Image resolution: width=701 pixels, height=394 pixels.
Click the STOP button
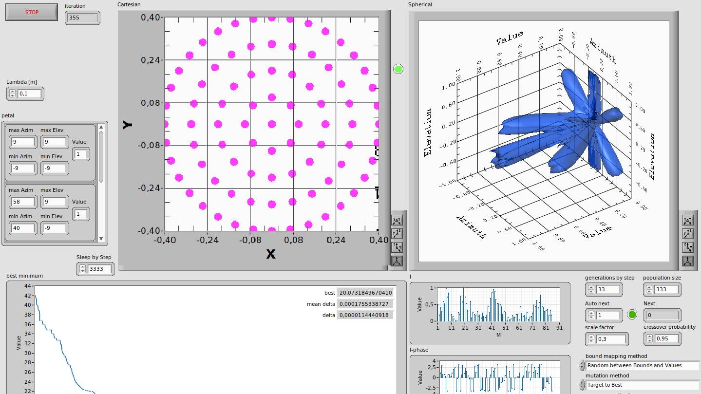[x=32, y=12]
